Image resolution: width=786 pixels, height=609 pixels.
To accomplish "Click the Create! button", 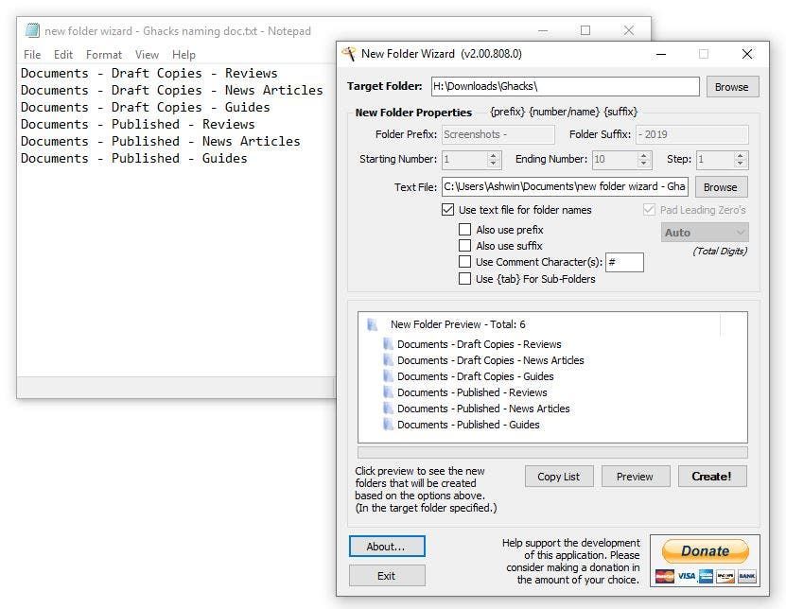I will [712, 477].
